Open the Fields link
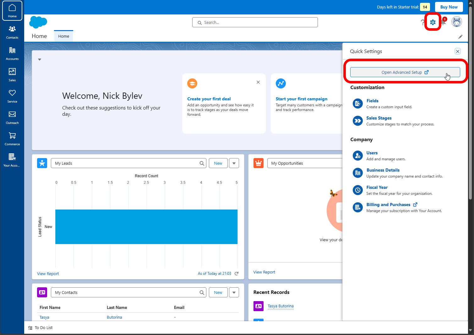This screenshot has width=474, height=335. coord(372,101)
